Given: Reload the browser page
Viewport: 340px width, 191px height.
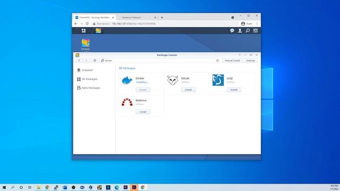Looking at the screenshot, I should click(87, 23).
